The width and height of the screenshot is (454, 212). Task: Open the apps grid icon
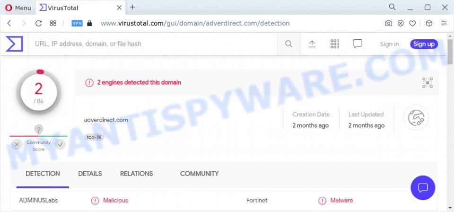(x=335, y=44)
